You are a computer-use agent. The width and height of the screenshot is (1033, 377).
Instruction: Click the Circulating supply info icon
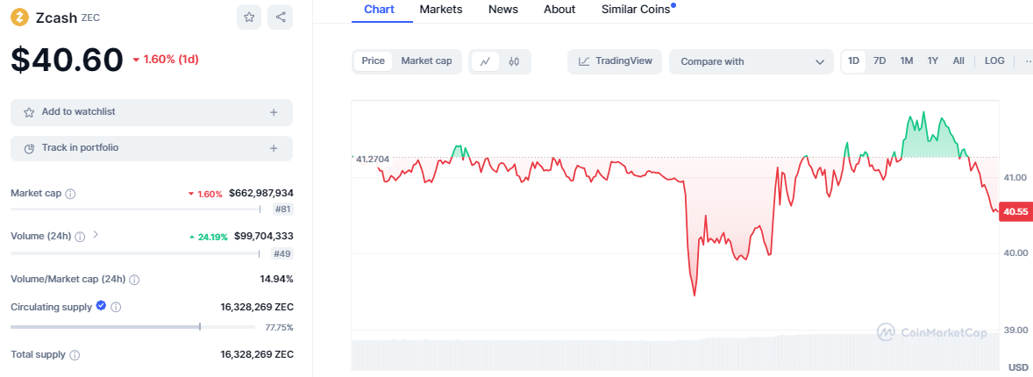(116, 307)
